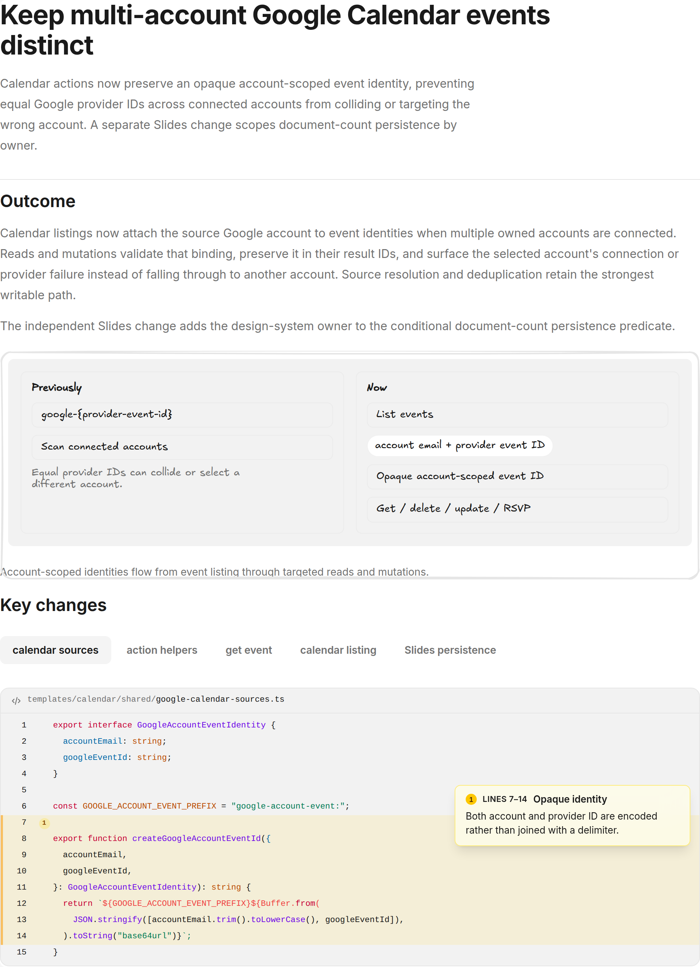The image size is (700, 967).
Task: Click the page title "Keep multi-account Google Calendar events distinct"
Action: coord(275,30)
